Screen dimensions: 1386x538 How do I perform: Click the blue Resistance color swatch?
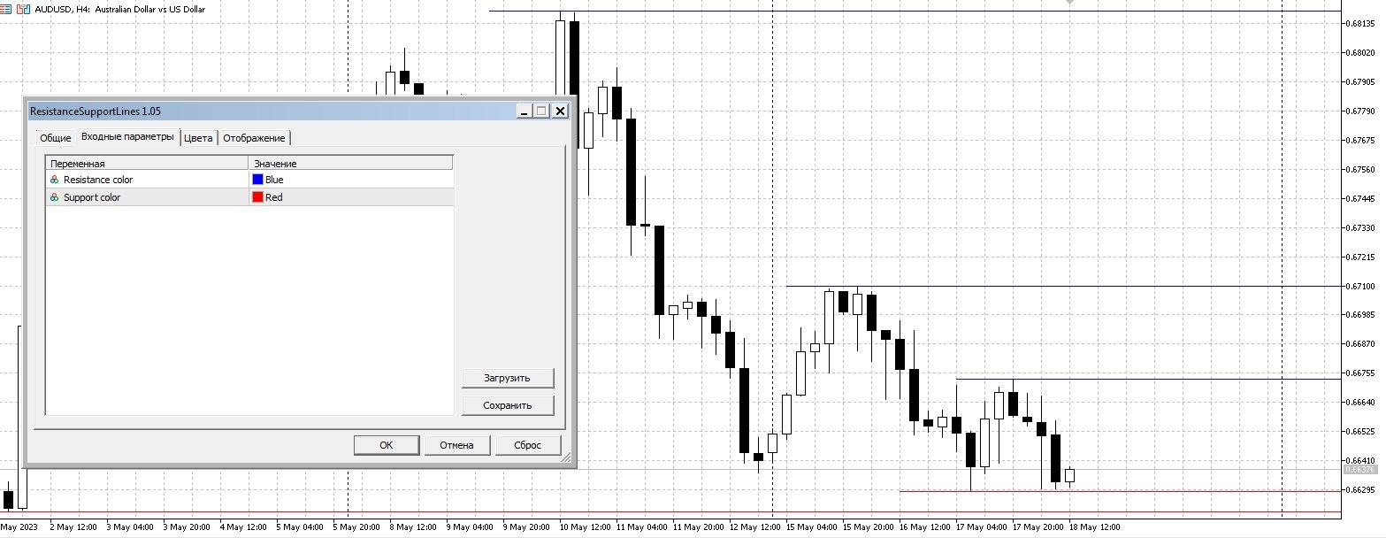pos(256,179)
